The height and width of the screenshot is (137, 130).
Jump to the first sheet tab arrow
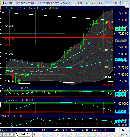pyautogui.click(x=2, y=134)
